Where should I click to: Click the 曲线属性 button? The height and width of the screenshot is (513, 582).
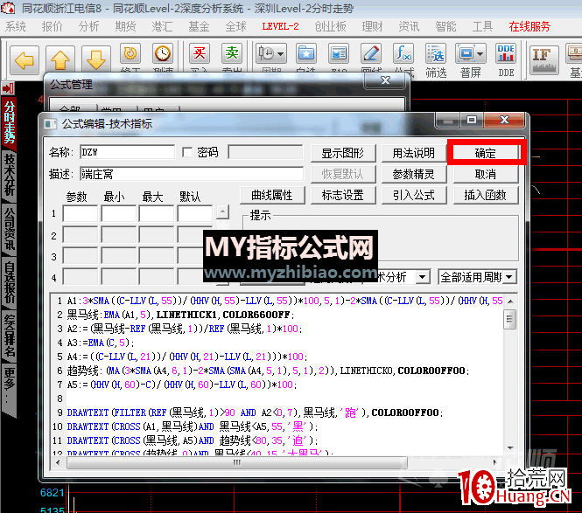click(272, 195)
